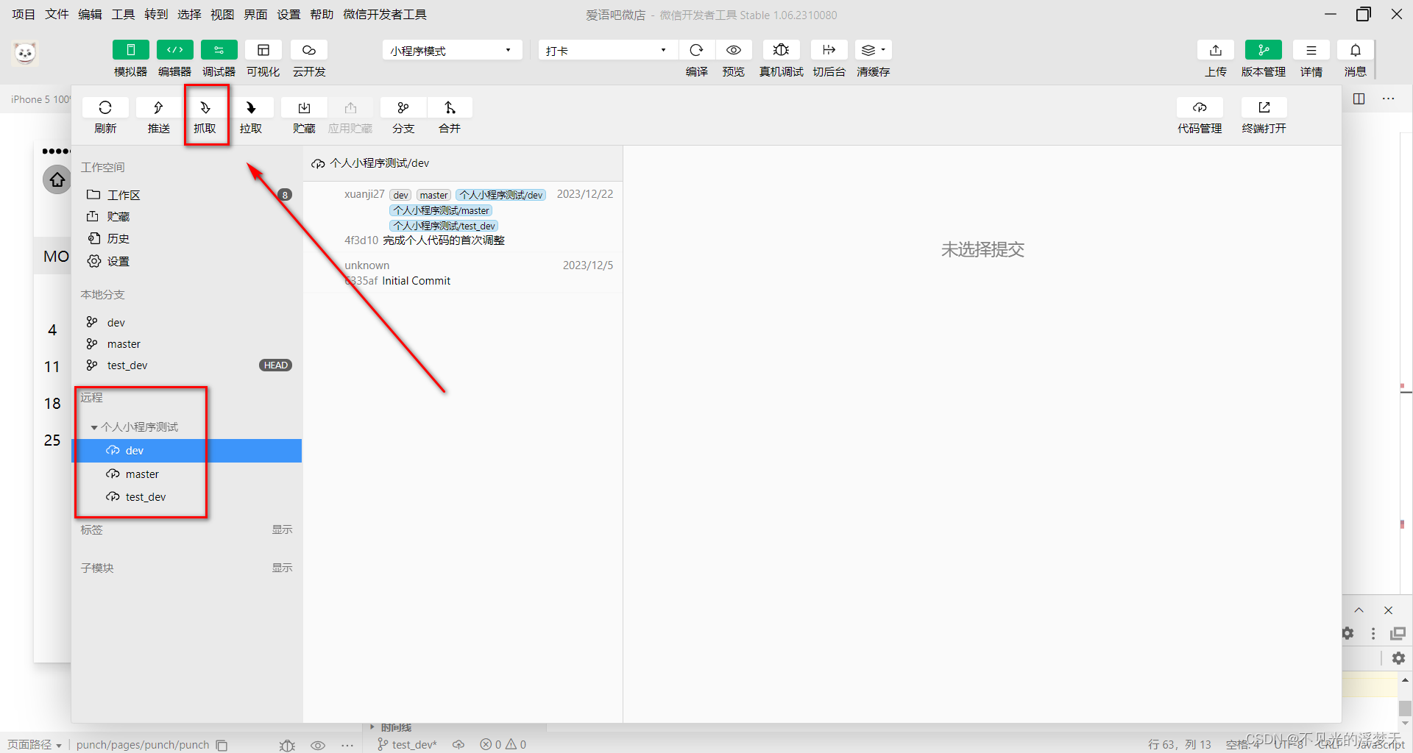Select local branch master

coord(188,343)
